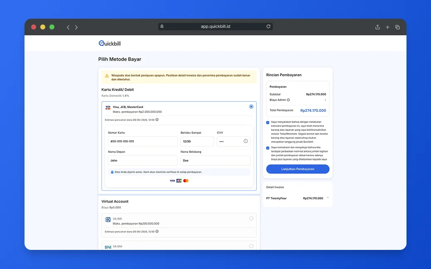Click the Berlaku Sampai expiry field

click(x=197, y=141)
